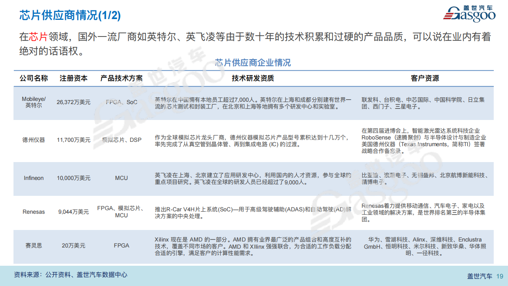Click the red word 芯片 in intro paragraph
Screen dimensions: 508x286
click(38, 37)
